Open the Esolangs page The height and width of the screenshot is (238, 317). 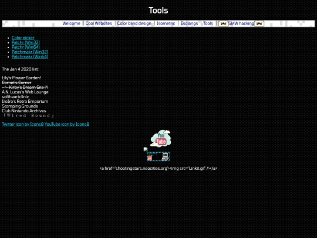(189, 24)
